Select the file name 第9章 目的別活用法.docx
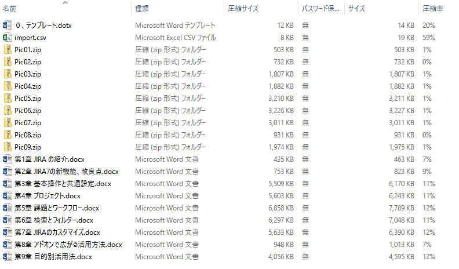 [53, 257]
